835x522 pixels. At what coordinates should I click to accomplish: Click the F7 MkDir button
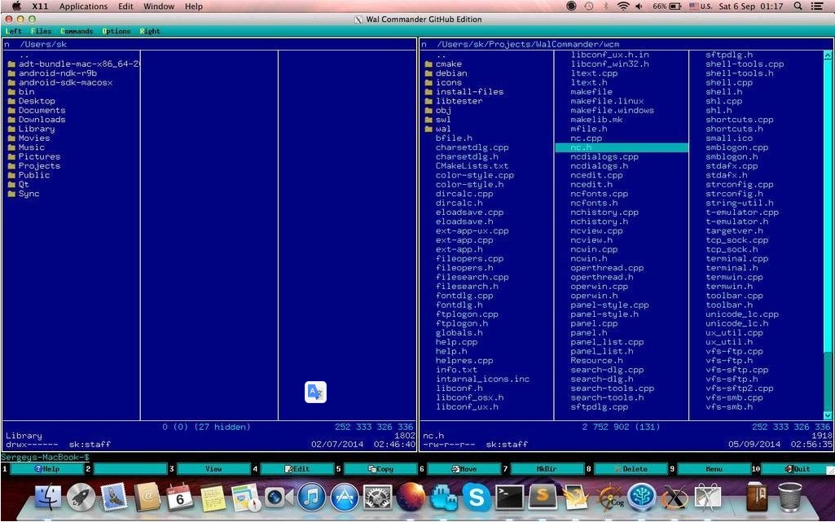546,469
